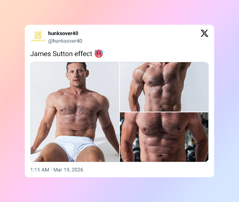
Task: Select the word "James" in the tweet
Action: (x=41, y=54)
